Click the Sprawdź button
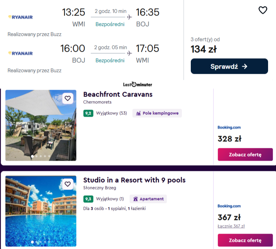 point(229,66)
